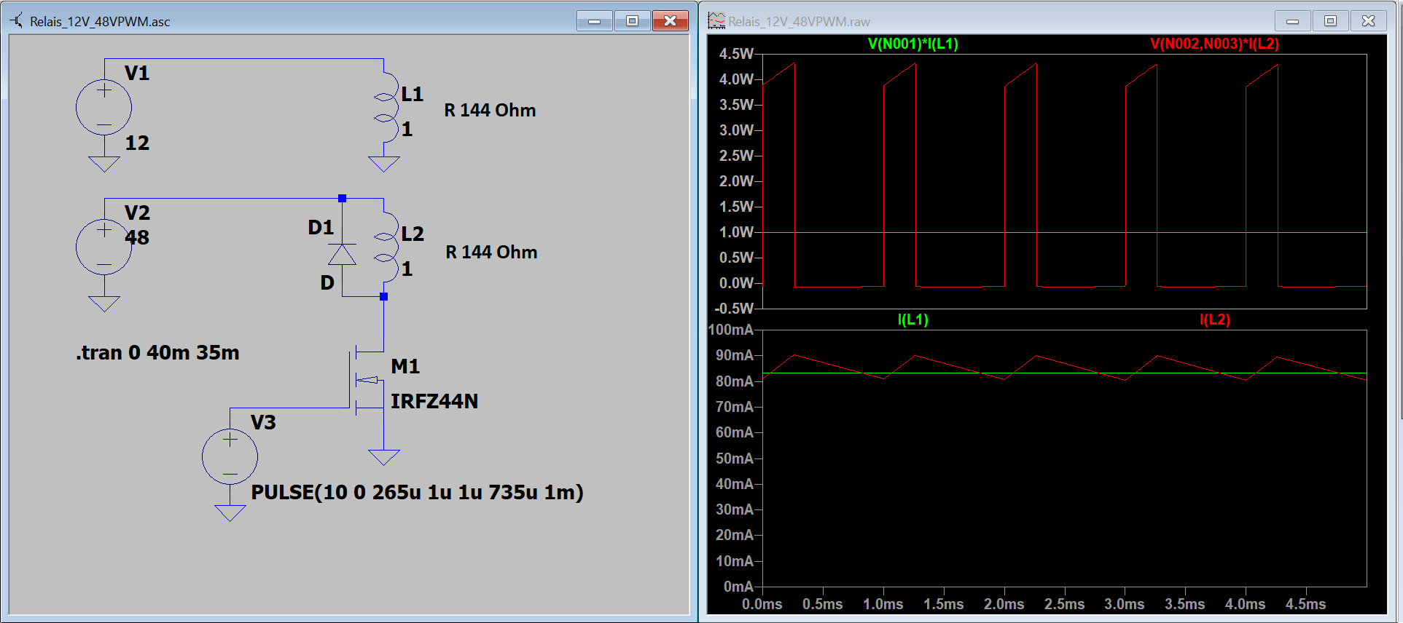1403x623 pixels.
Task: Close the Relais_12V_48VPWM.asc schematic window
Action: [x=671, y=21]
